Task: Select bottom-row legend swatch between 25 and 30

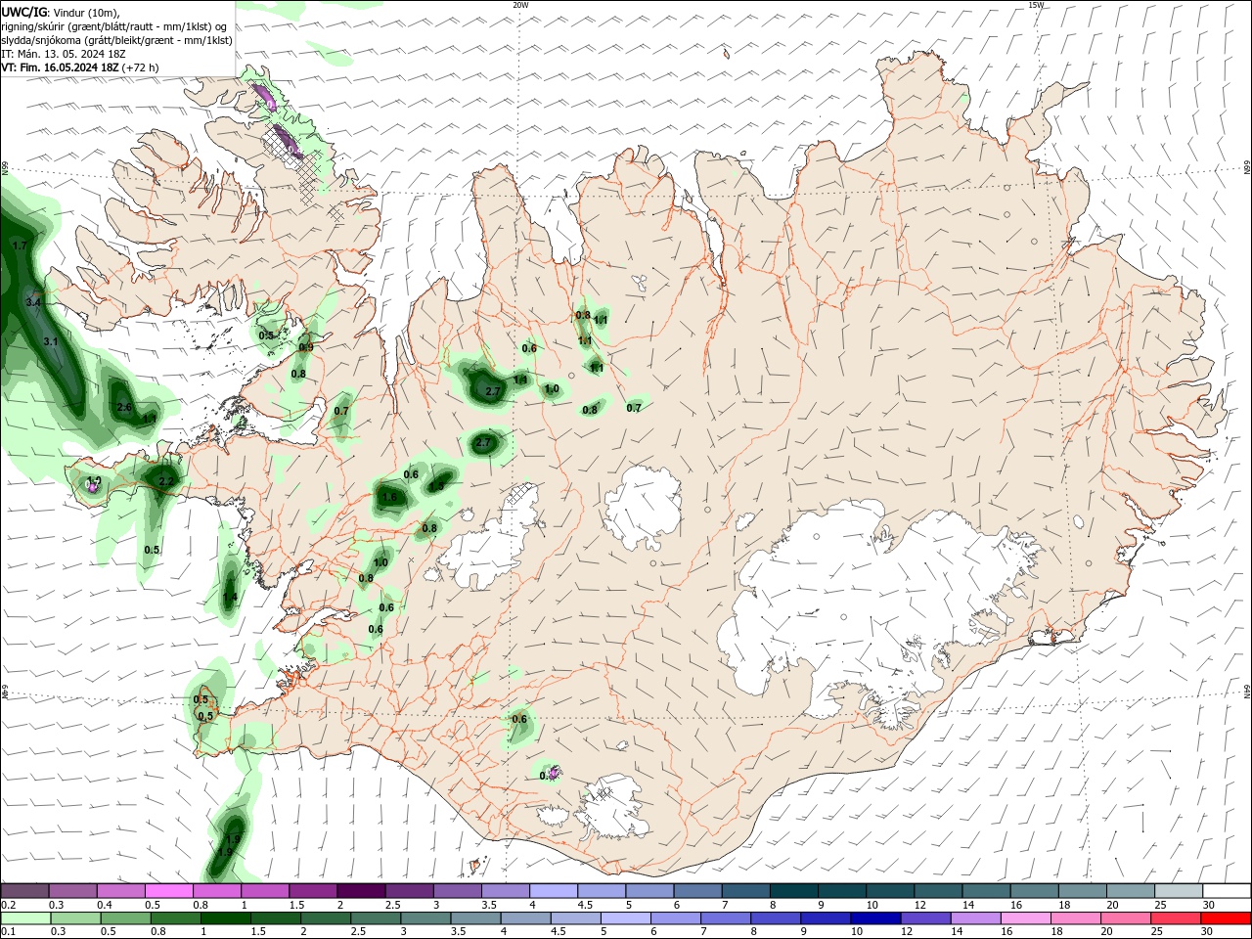Action: pyautogui.click(x=1178, y=918)
